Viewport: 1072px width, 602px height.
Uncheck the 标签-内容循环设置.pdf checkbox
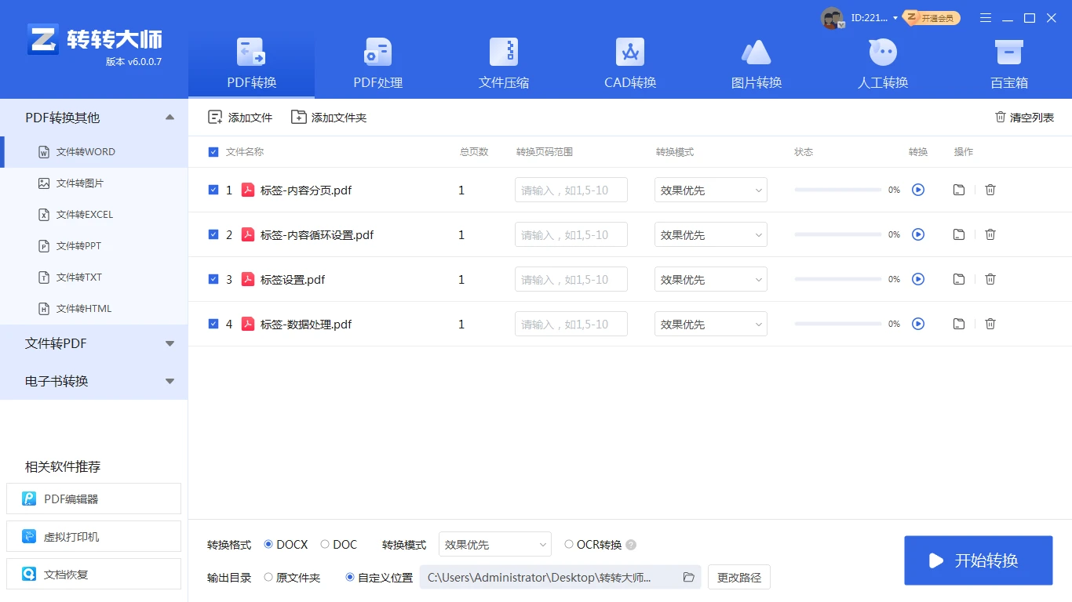pos(213,234)
